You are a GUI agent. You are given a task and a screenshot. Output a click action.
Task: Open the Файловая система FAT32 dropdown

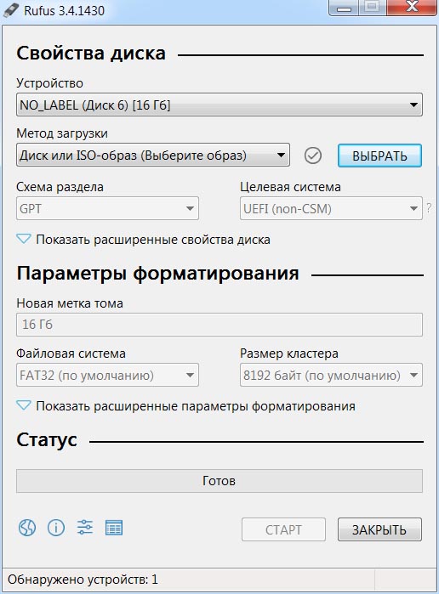point(107,375)
